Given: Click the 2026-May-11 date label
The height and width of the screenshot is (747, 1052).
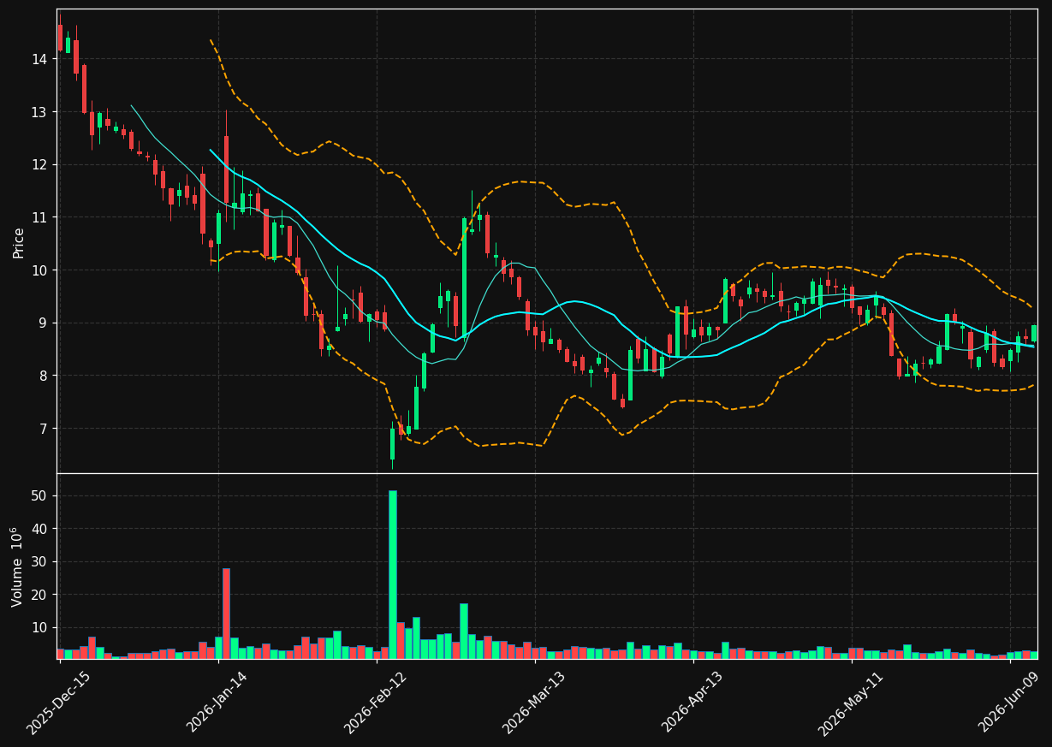Looking at the screenshot, I should click(850, 703).
